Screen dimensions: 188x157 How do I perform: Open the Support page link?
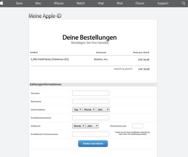coord(163,3)
